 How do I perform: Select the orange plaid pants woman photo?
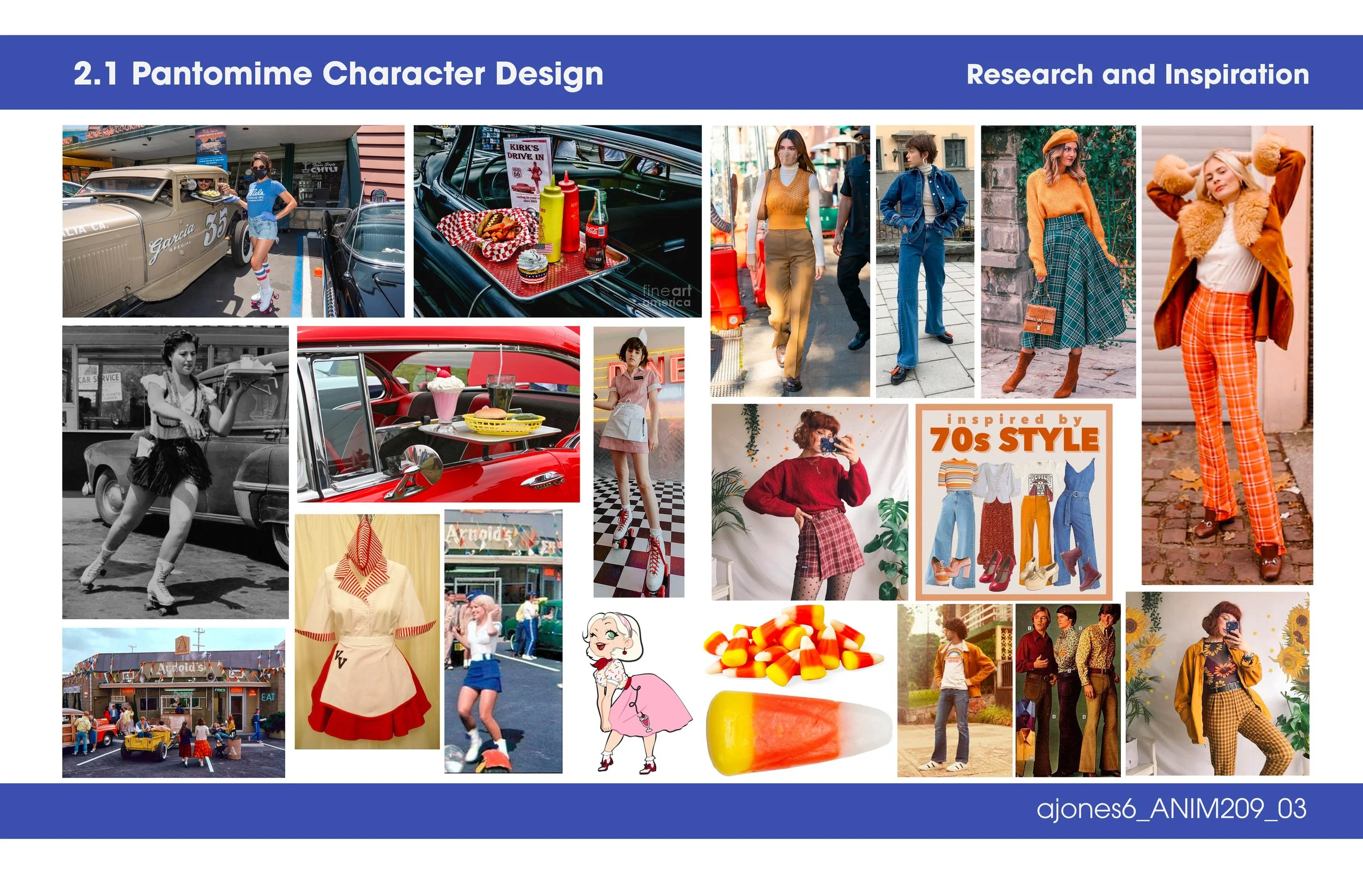point(1227,354)
